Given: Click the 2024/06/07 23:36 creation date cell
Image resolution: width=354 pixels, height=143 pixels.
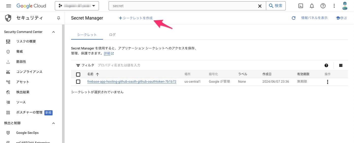Looking at the screenshot, I should click(276, 82).
